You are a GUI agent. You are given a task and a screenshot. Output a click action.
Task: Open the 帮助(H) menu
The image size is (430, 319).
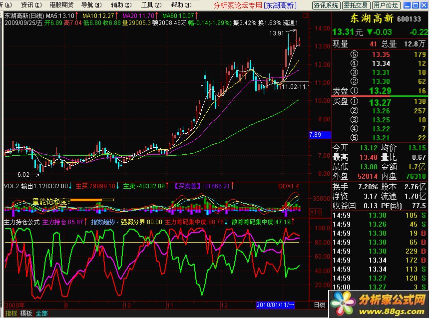coord(181,5)
